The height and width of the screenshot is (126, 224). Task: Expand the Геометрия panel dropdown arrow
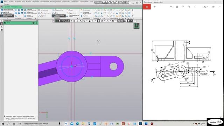pyautogui.click(x=78, y=19)
